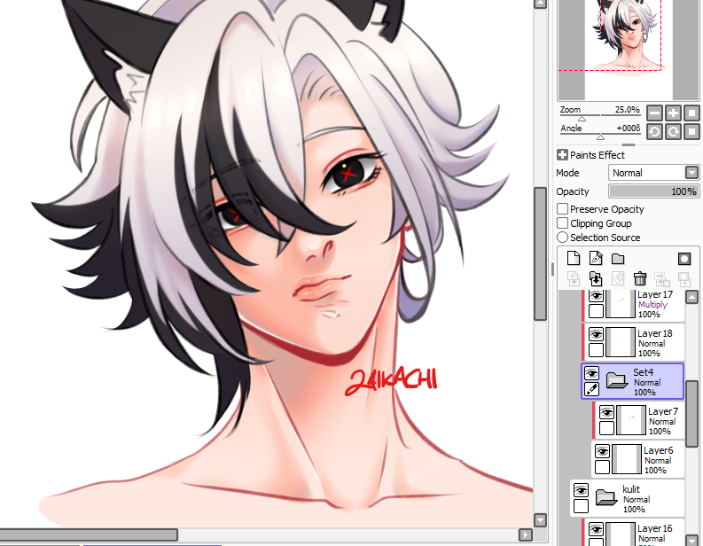
Task: Click the canvas horizontal scrollbar thumb
Action: tap(89, 534)
